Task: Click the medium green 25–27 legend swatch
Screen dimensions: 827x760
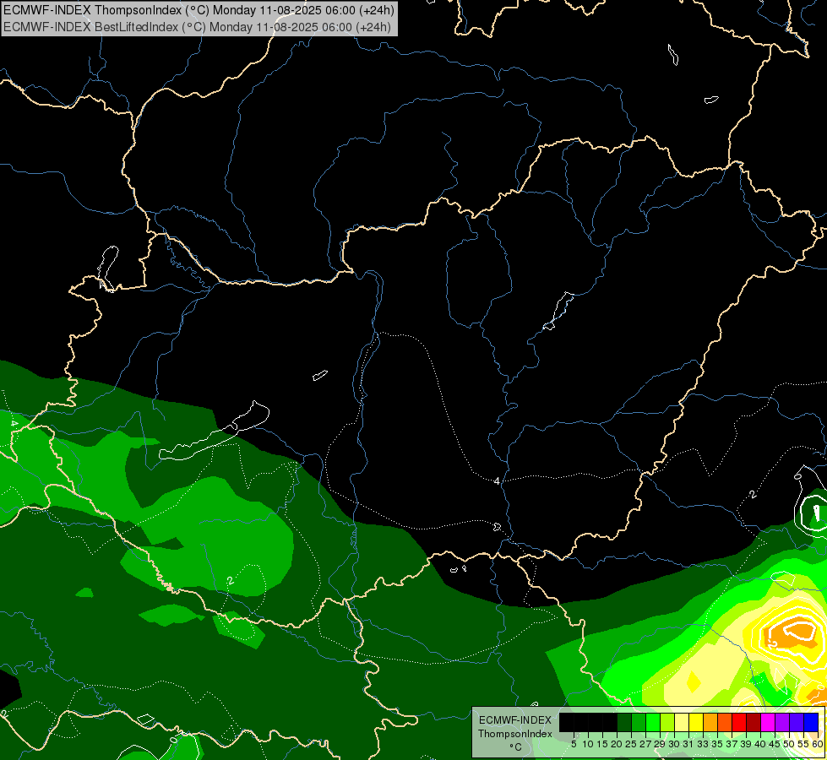Action: coord(639,722)
